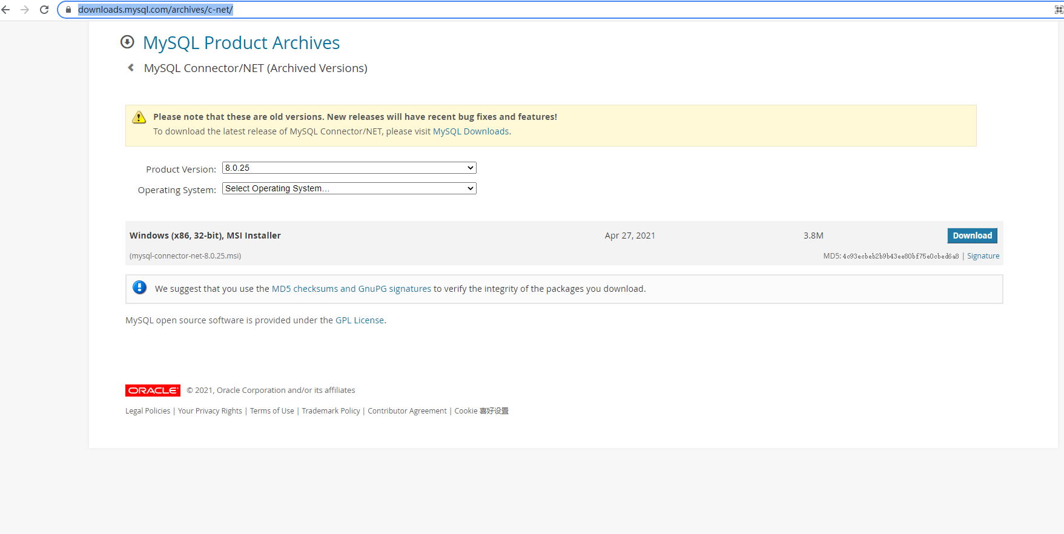
Task: Open Contributor Agreement link
Action: click(407, 411)
